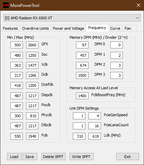Screen dimensions: 144x165
Task: Click the MorePowerTool title bar app icon
Action: 6,5
